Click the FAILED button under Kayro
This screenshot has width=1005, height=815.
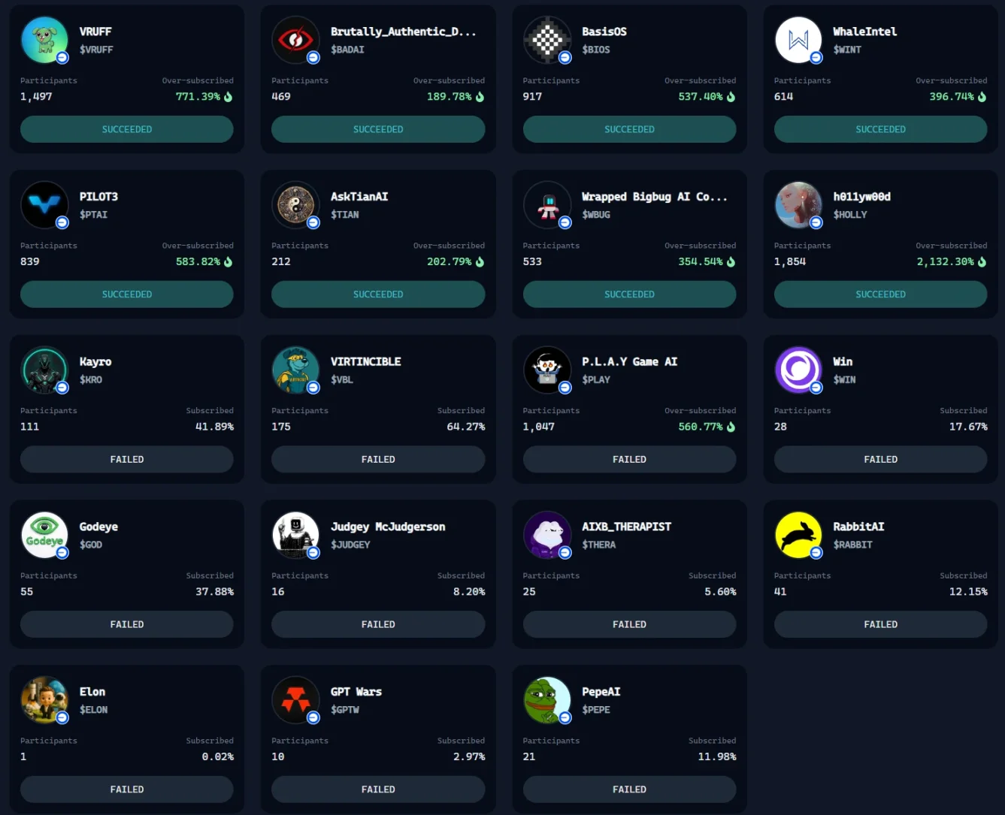coord(127,459)
